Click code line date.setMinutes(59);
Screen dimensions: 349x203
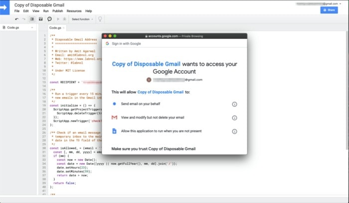point(74,172)
